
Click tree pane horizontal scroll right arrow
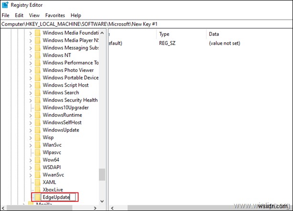tap(95, 208)
